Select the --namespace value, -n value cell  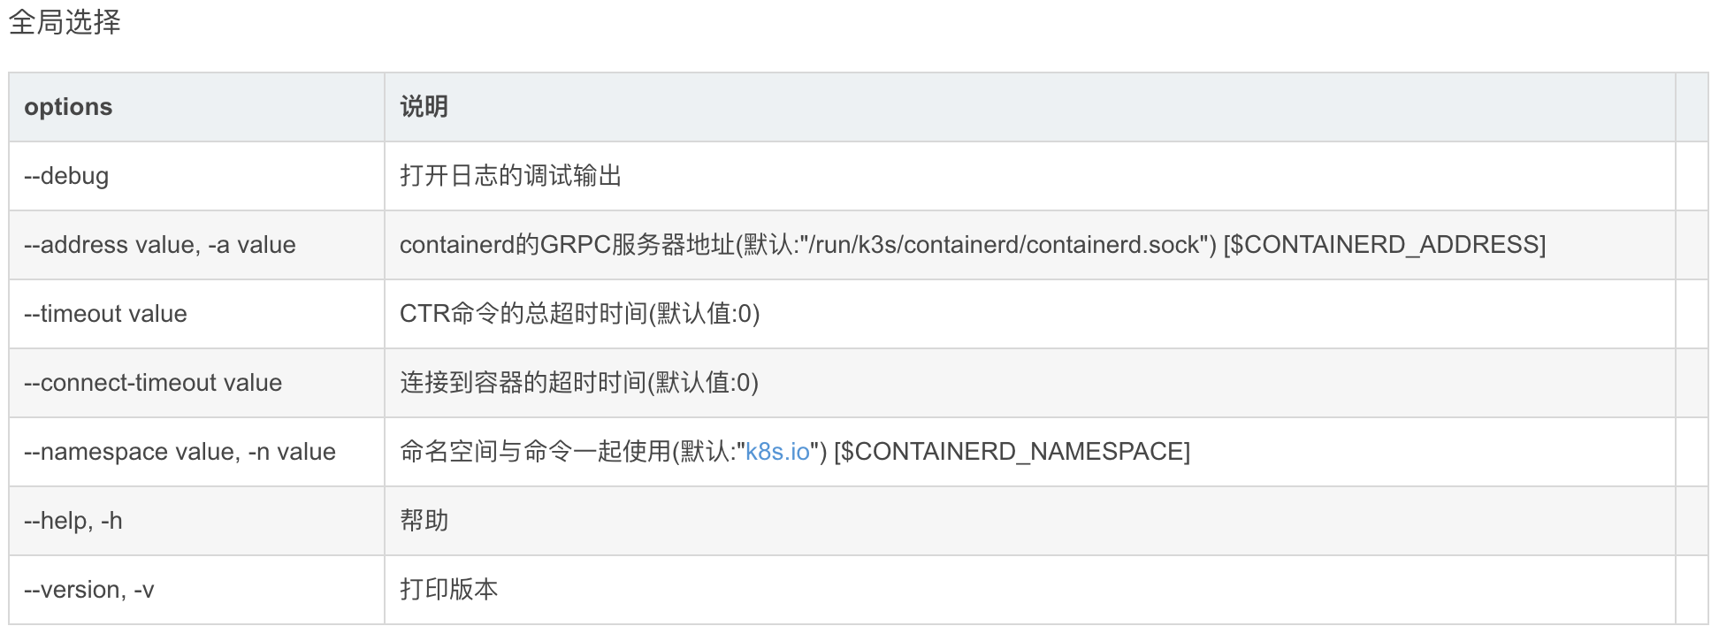tap(180, 452)
